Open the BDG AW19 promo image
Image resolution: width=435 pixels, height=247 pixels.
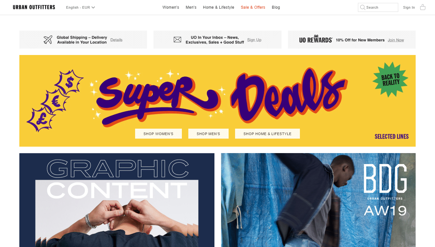pos(318,200)
